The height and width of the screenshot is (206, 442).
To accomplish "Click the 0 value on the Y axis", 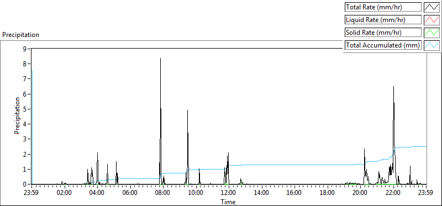I will pyautogui.click(x=25, y=184).
